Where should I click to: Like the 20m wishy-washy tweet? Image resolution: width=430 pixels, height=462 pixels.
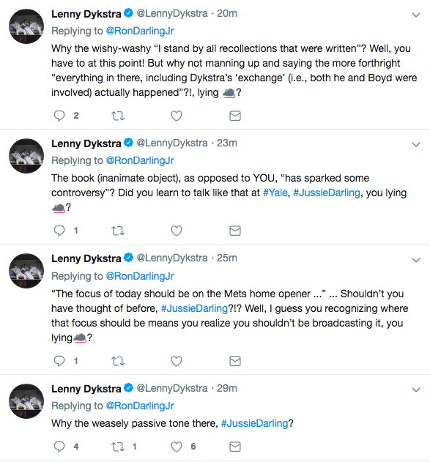click(x=177, y=116)
